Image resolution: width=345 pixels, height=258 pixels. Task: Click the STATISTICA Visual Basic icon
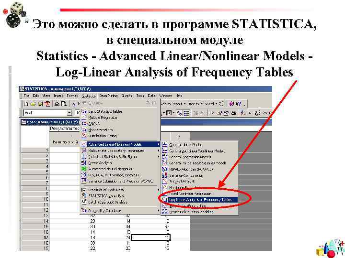(84, 196)
